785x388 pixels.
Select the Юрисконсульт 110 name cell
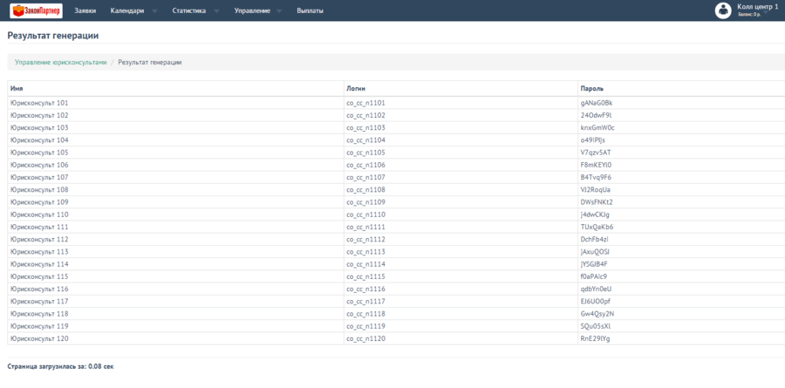click(x=175, y=214)
